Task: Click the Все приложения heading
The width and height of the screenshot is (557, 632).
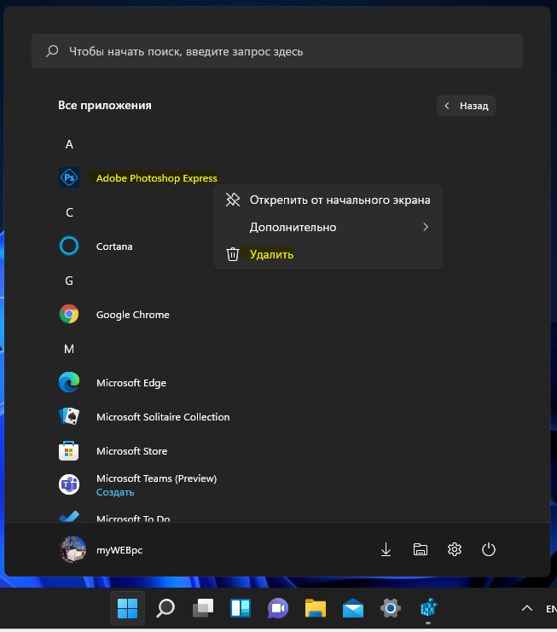Action: pos(105,105)
